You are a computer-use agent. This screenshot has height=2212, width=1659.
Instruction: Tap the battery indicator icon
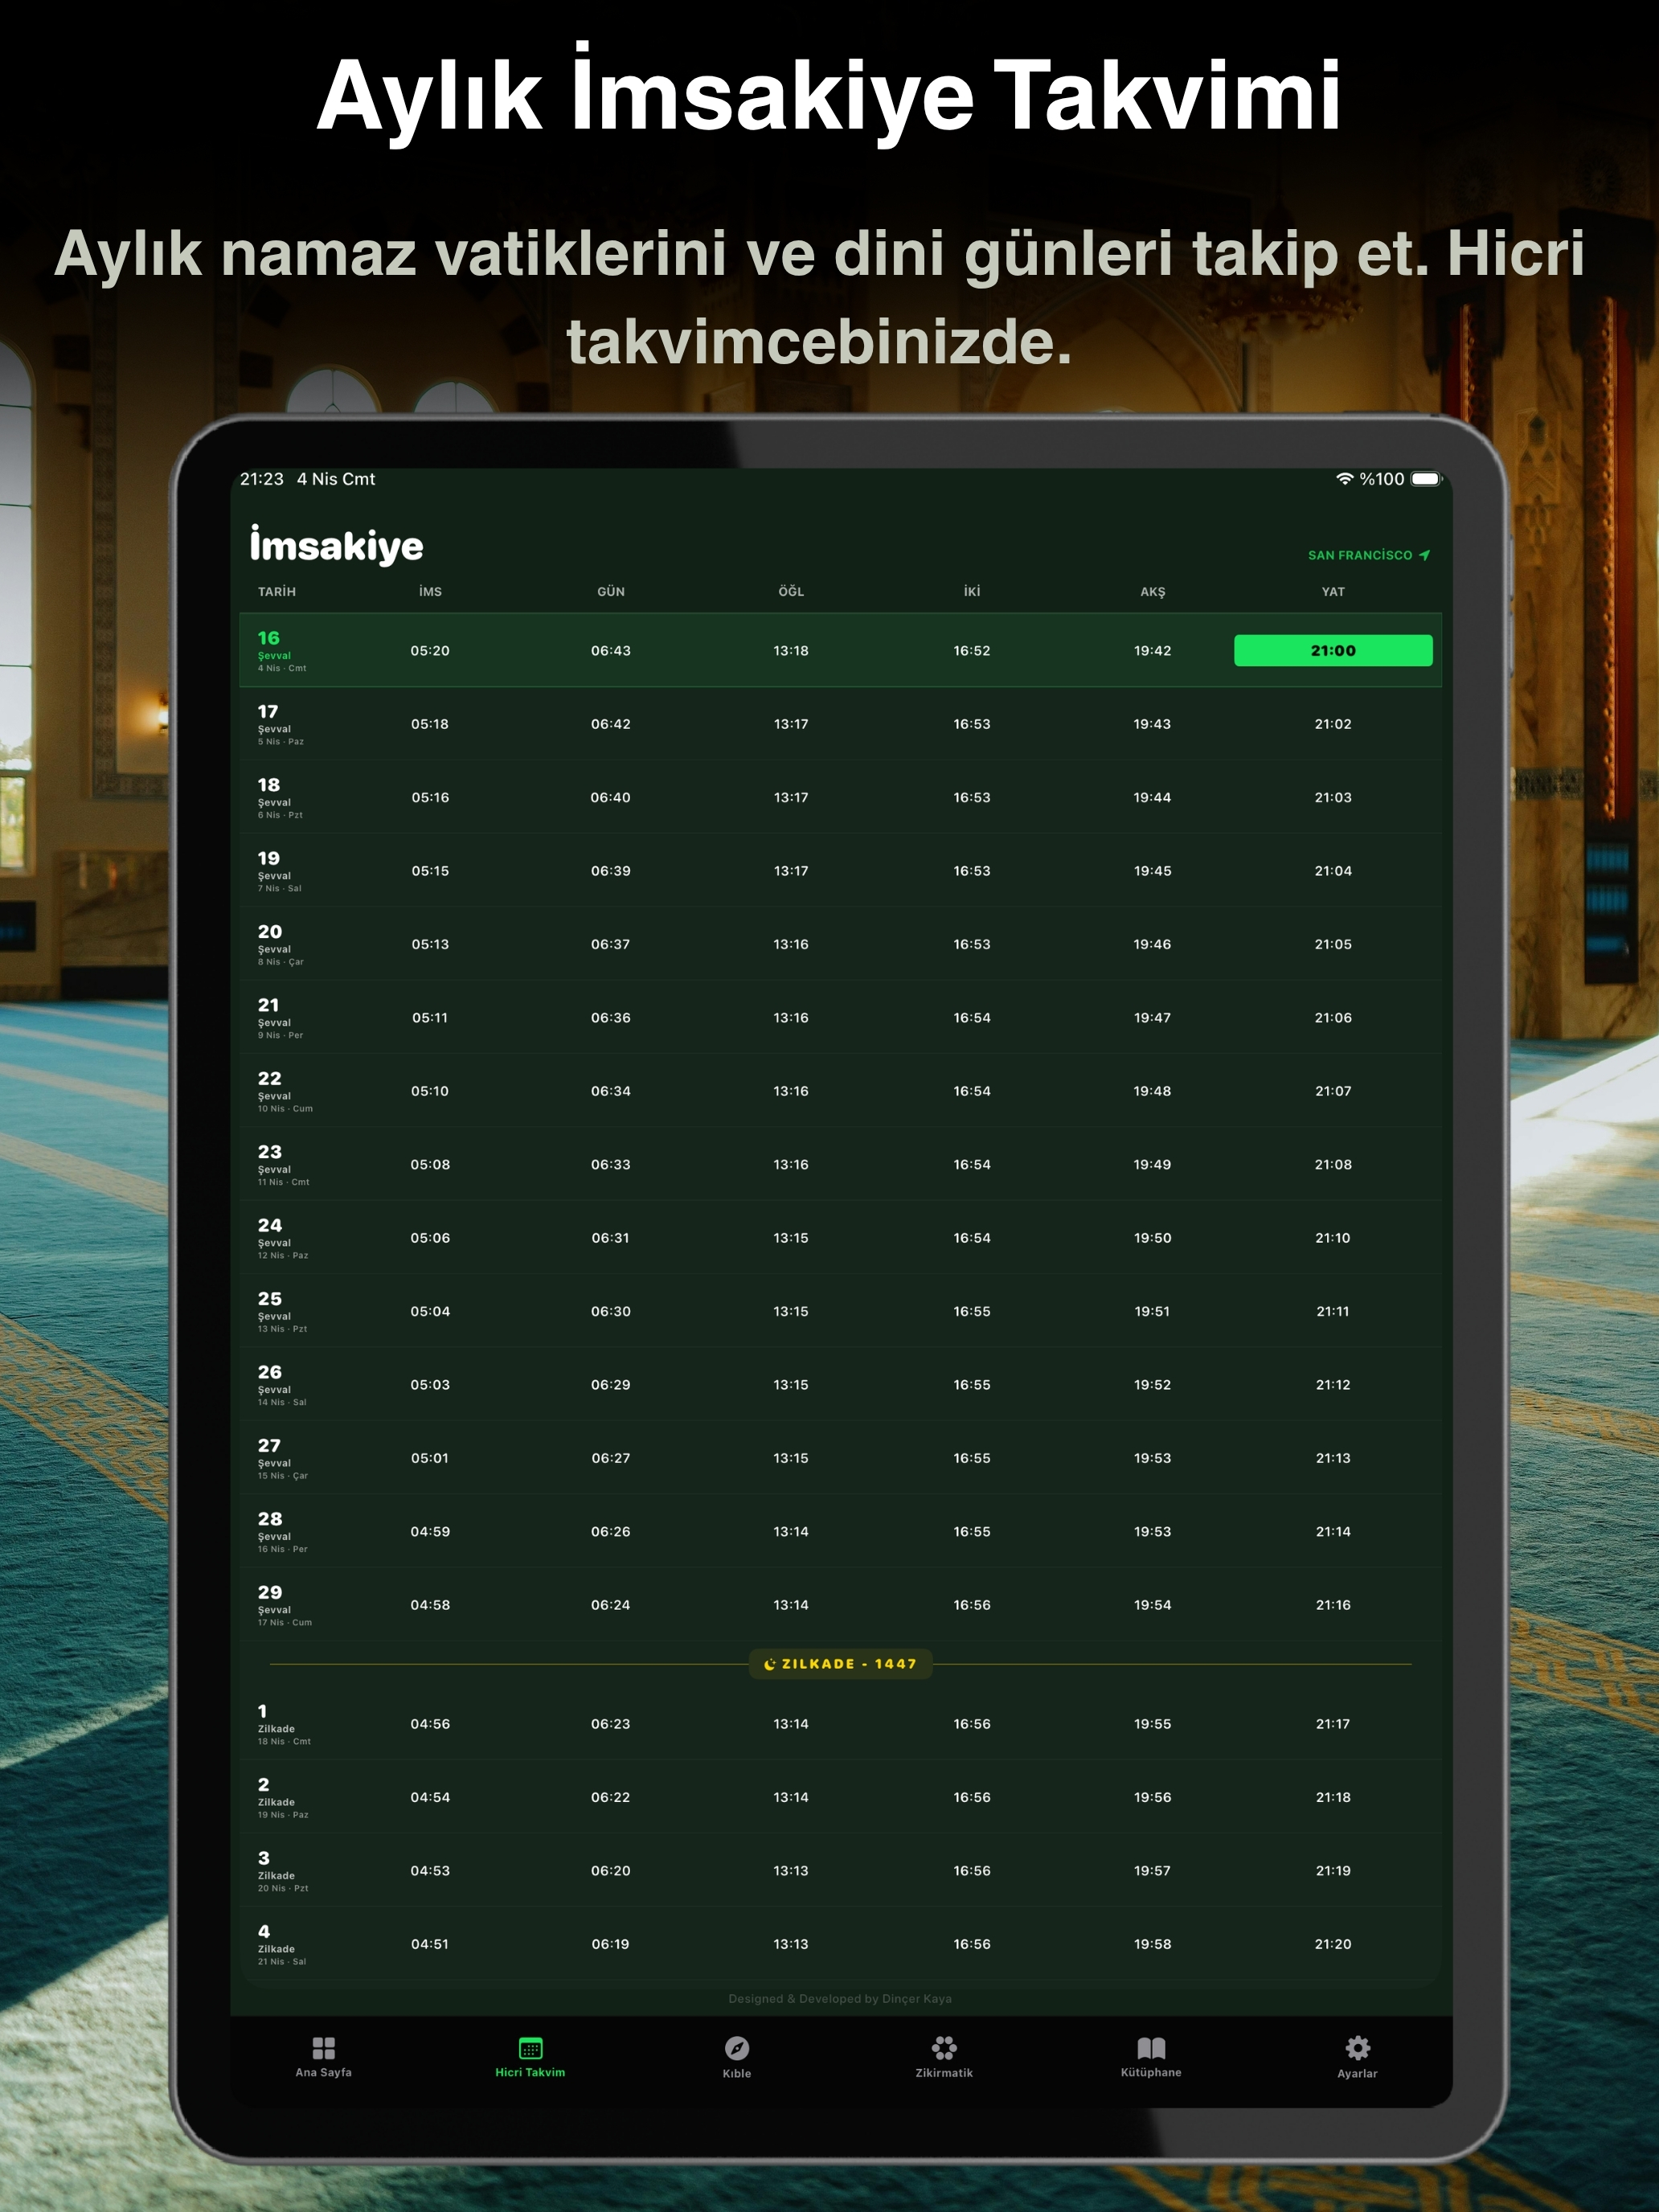(1427, 479)
